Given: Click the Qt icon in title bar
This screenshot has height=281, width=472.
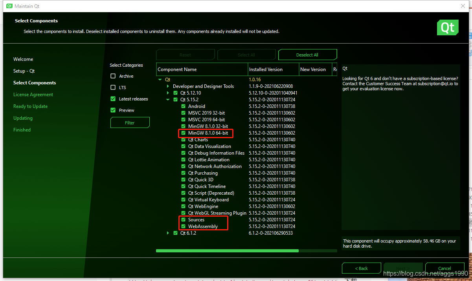Looking at the screenshot, I should click(x=9, y=6).
